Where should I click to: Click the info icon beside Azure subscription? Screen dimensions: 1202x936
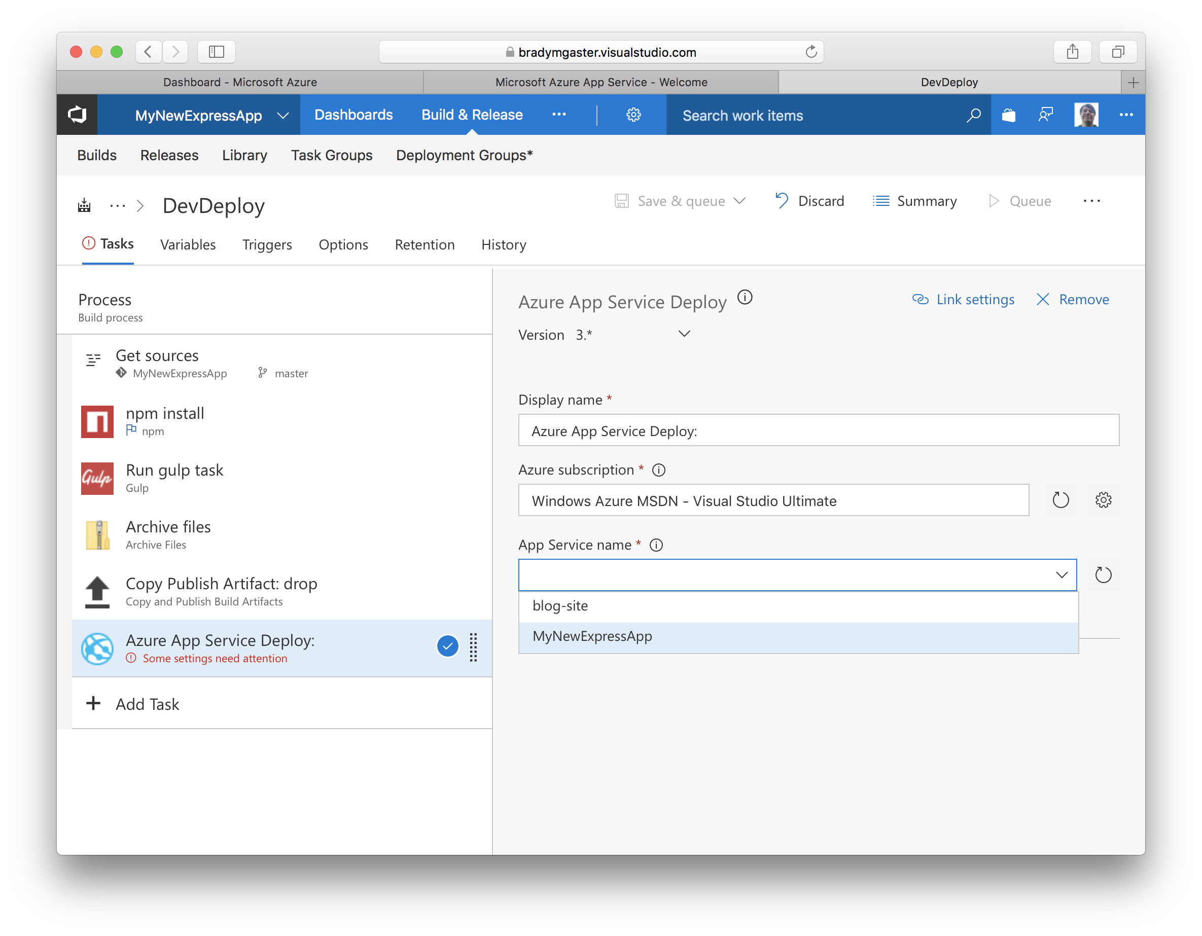(x=658, y=470)
